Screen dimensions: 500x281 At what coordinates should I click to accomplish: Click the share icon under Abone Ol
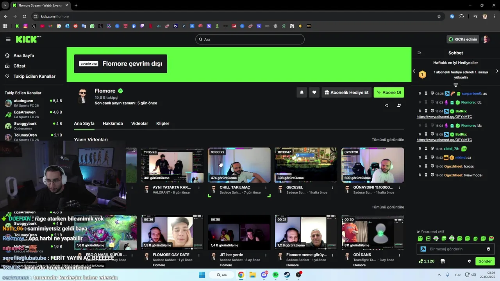[x=386, y=105]
